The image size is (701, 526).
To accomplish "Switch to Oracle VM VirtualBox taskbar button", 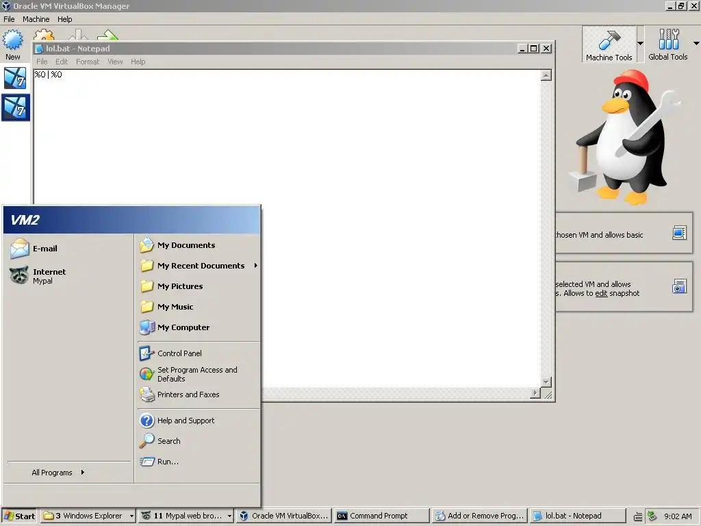I will coord(284,516).
